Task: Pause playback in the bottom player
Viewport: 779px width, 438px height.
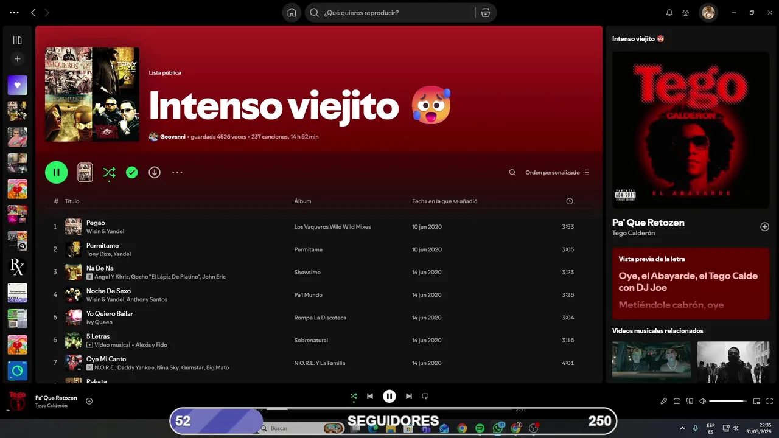Action: pos(389,397)
